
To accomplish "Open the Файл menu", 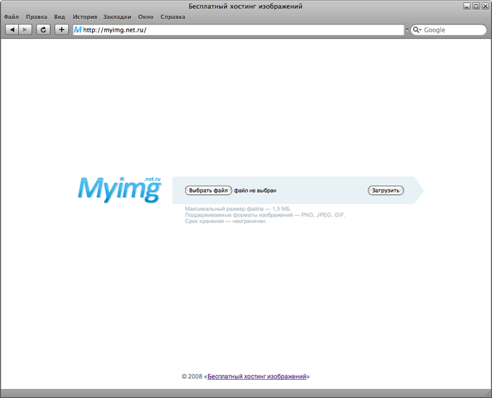I will click(11, 16).
